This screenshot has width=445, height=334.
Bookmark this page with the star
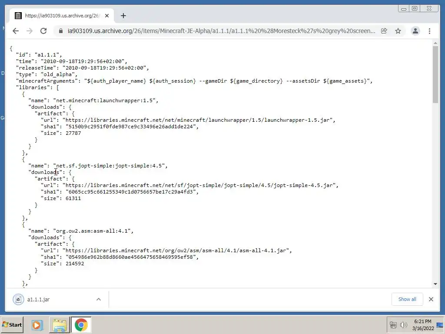click(398, 31)
